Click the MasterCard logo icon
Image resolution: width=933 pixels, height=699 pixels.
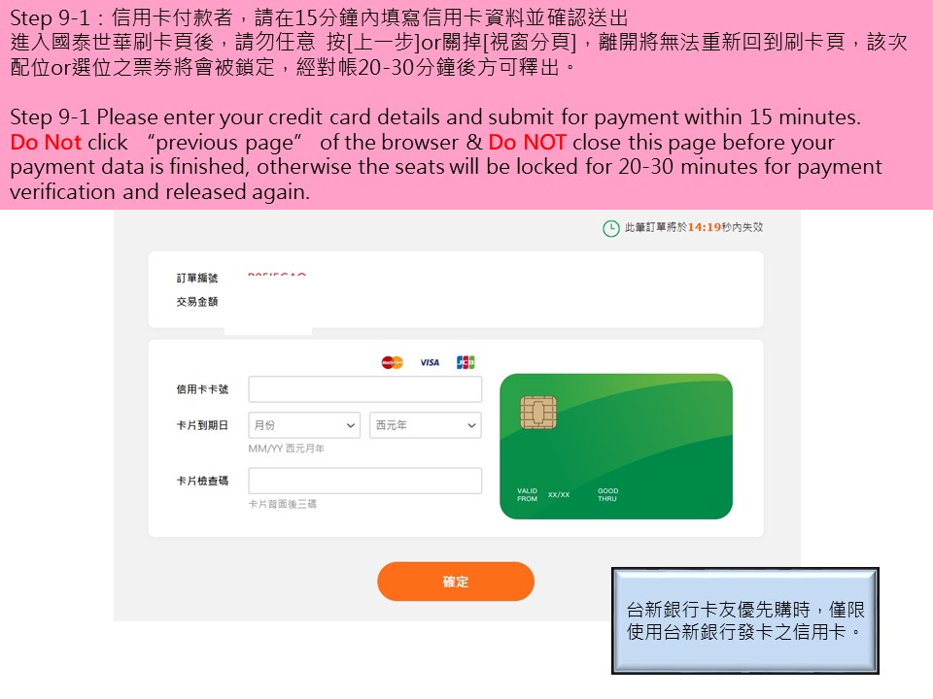(392, 362)
